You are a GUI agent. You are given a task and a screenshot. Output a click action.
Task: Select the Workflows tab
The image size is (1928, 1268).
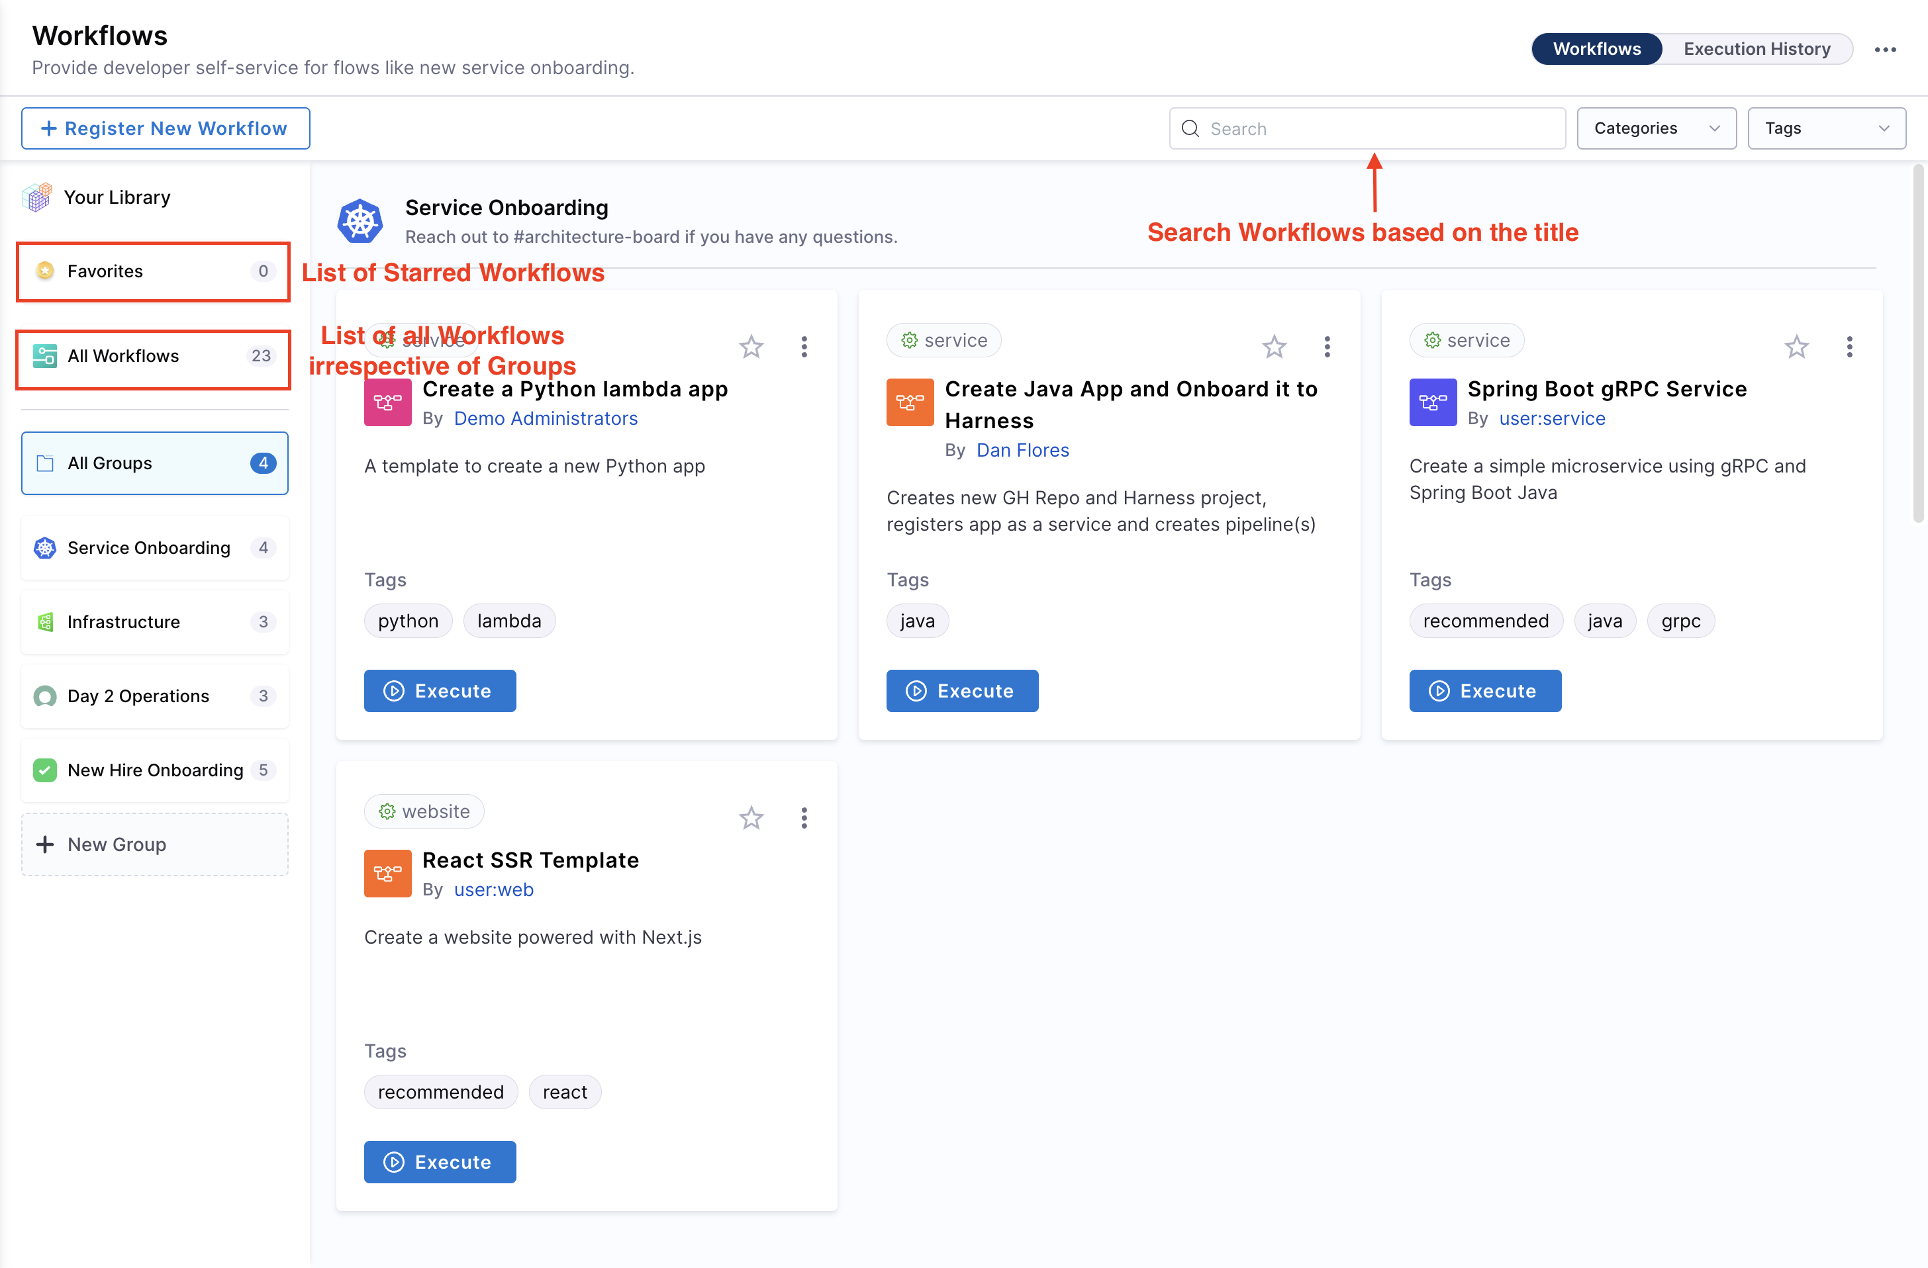1596,50
